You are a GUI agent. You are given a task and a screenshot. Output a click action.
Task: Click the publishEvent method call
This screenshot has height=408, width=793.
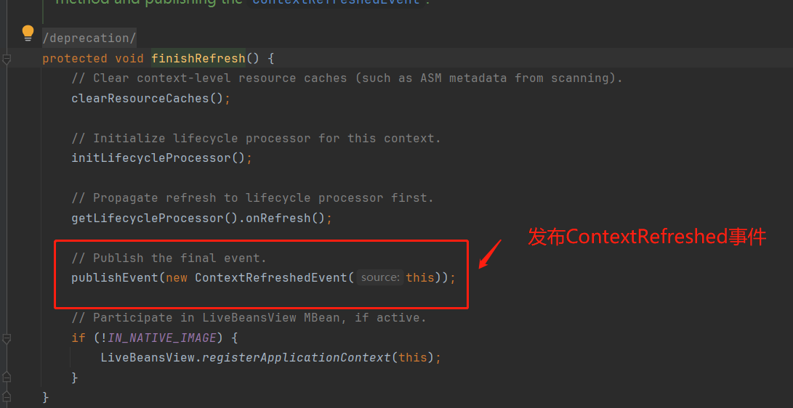click(114, 277)
